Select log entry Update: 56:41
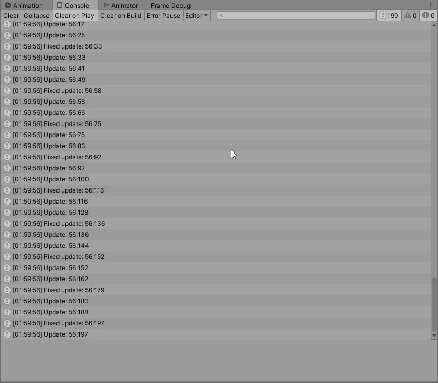 click(215, 69)
